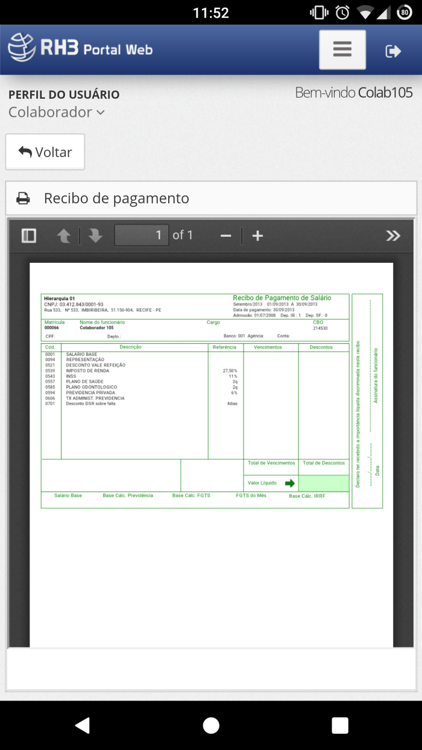Viewport: 422px width, 750px height.
Task: Toggle the PDF viewer sidebar
Action: pyautogui.click(x=29, y=236)
